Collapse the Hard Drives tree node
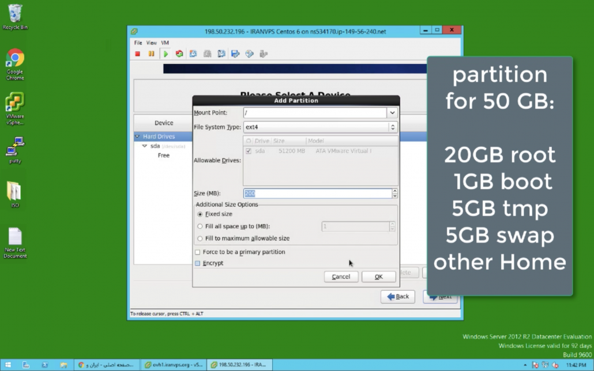The width and height of the screenshot is (594, 371). coord(137,137)
